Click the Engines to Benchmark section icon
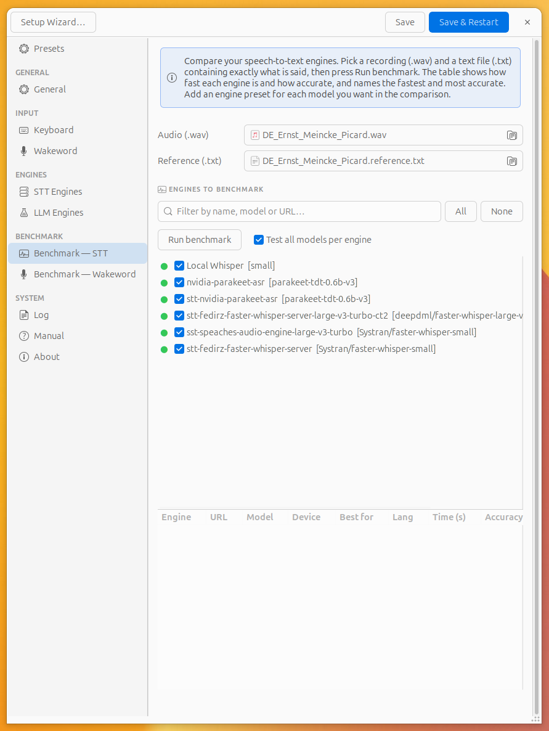The width and height of the screenshot is (549, 731). pyautogui.click(x=162, y=189)
